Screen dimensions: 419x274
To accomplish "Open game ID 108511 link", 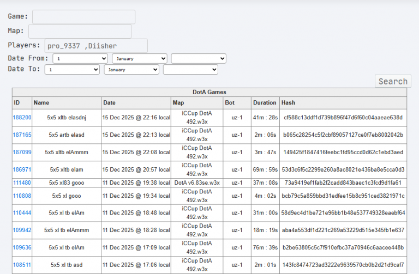I will [22, 265].
